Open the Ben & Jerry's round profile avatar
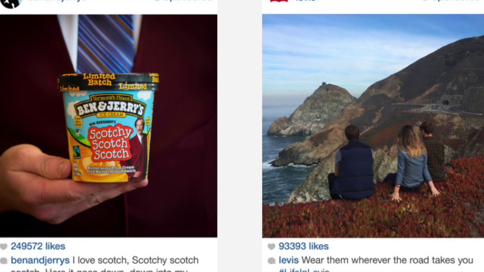This screenshot has height=272, width=484. coord(11,3)
